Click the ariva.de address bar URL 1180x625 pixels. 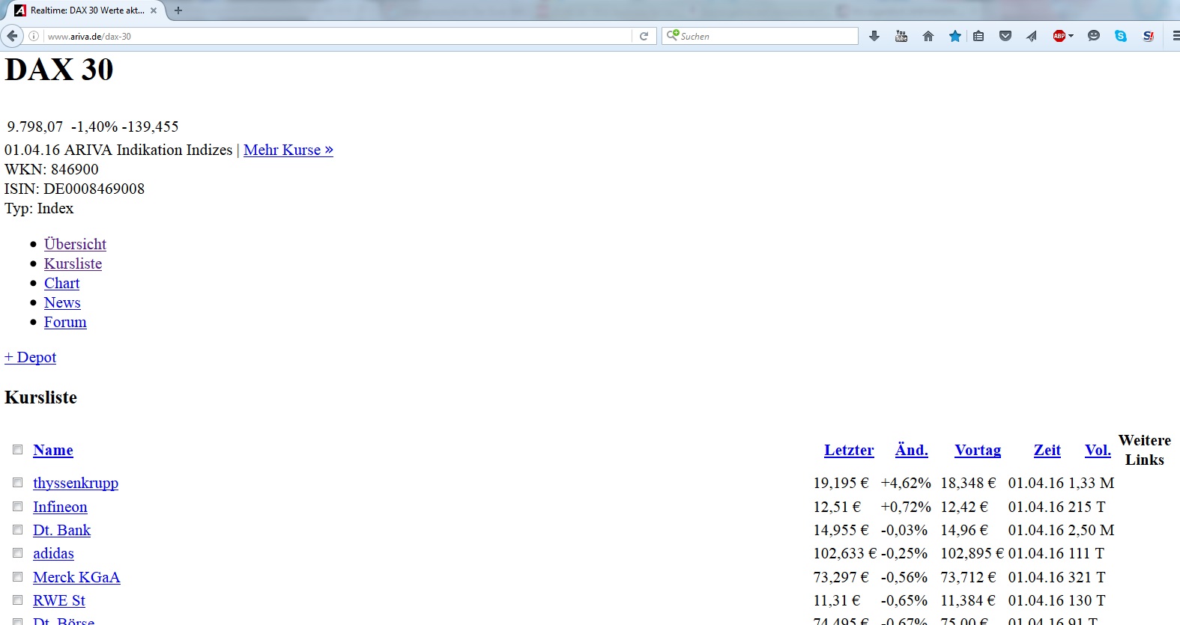89,36
